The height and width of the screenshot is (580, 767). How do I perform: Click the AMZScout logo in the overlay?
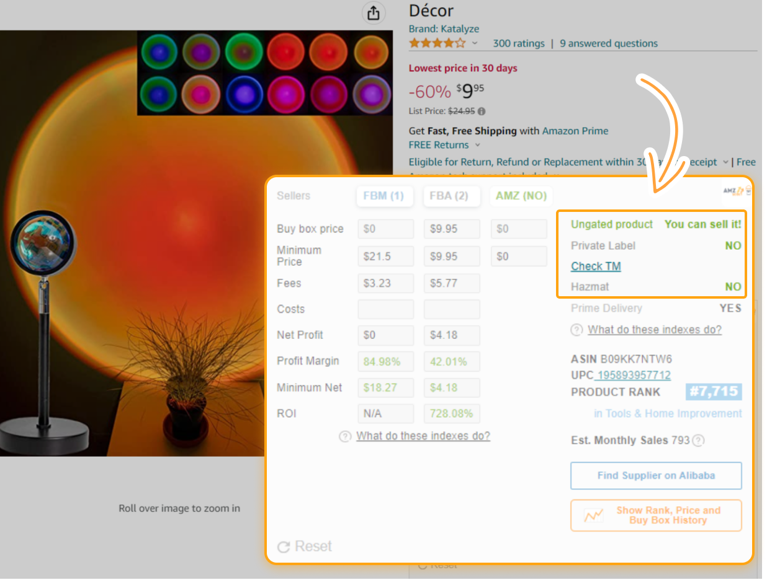click(733, 192)
